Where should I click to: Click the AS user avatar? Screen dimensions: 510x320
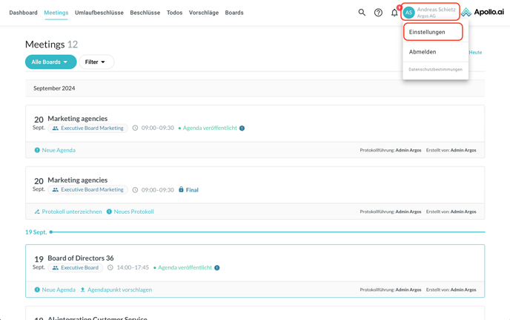pos(408,13)
